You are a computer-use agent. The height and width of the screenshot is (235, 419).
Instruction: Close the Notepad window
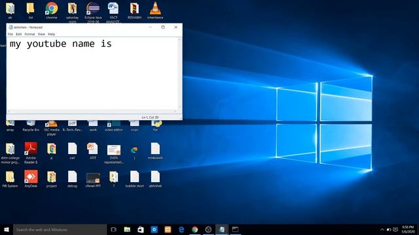tap(176, 27)
